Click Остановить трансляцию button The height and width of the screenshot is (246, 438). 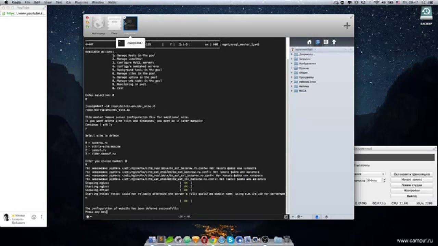tap(411, 174)
